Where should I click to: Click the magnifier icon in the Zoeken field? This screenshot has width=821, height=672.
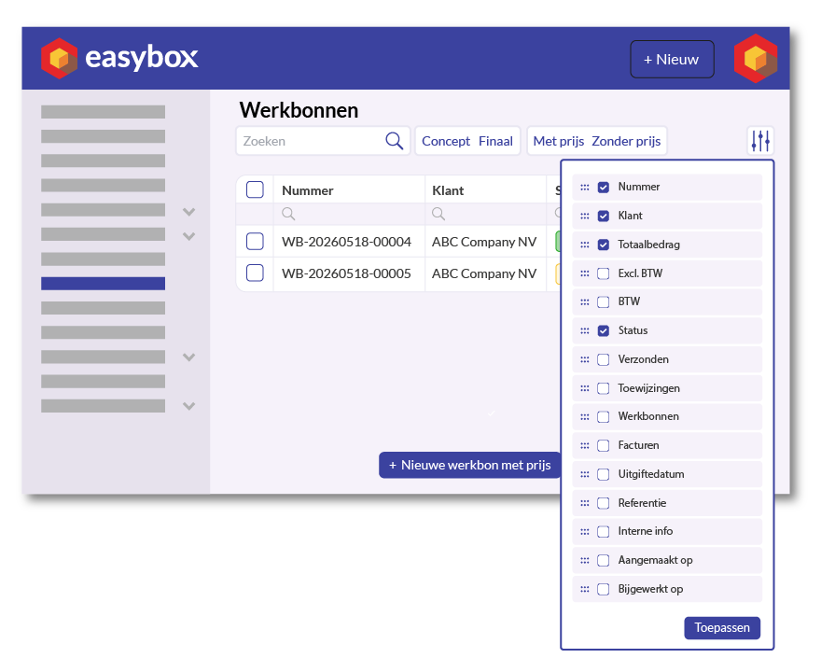tap(394, 141)
